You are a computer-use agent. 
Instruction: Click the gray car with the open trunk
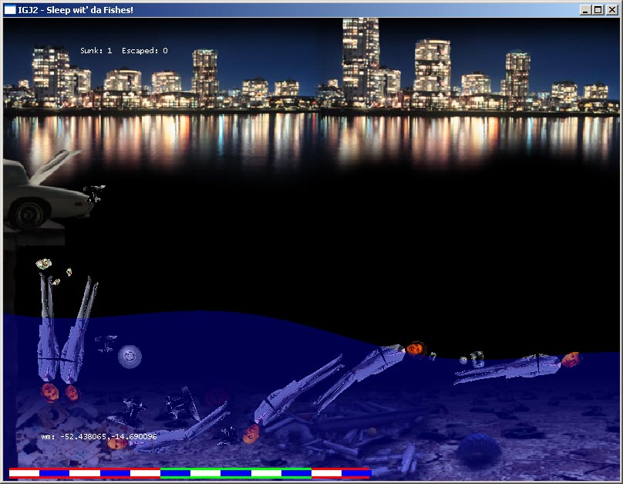pyautogui.click(x=44, y=194)
